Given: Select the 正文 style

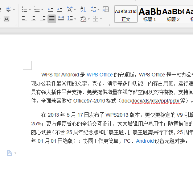Looking at the screenshot, I should tap(126, 14).
